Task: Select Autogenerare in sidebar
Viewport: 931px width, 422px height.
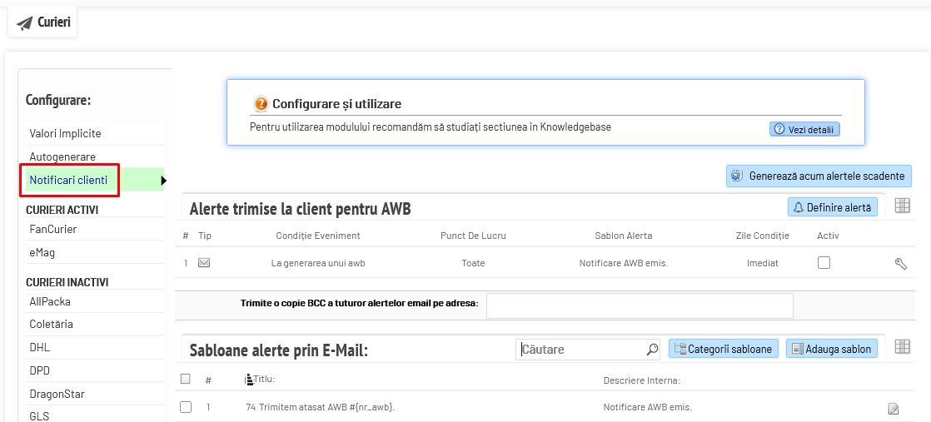Action: [62, 156]
